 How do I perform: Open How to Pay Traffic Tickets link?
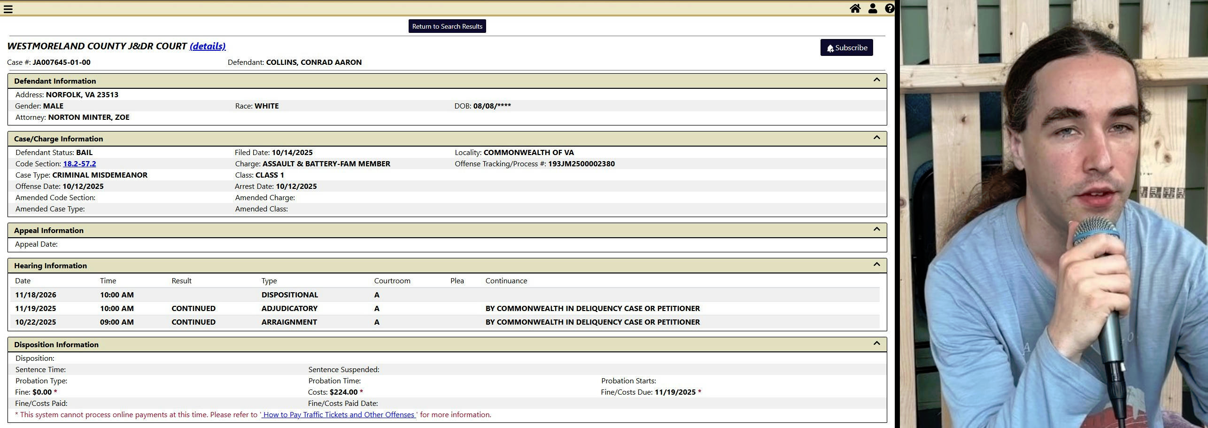tap(338, 414)
